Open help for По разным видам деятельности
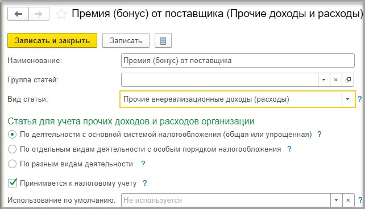The image size is (365, 209). pyautogui.click(x=143, y=164)
